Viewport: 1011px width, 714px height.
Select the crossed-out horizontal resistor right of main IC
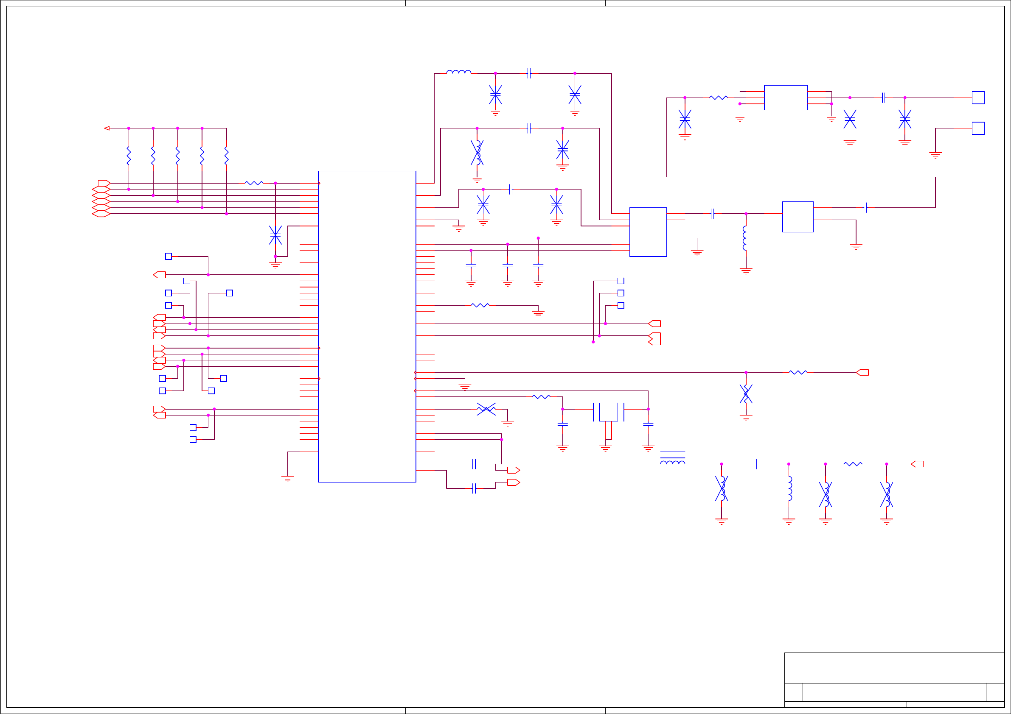pos(486,409)
